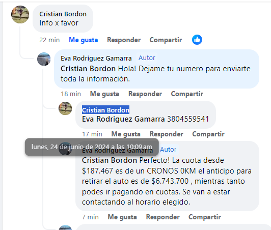Image resolution: width=271 pixels, height=230 pixels.
Task: Like the comment containing 3804559541
Action: coord(126,134)
